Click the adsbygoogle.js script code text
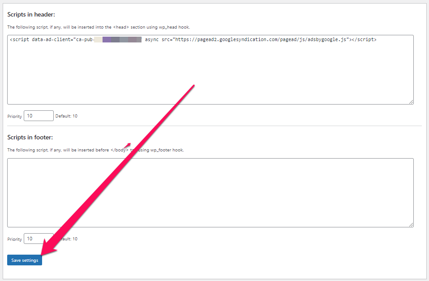Viewport: 429px width, 281px height. point(193,40)
